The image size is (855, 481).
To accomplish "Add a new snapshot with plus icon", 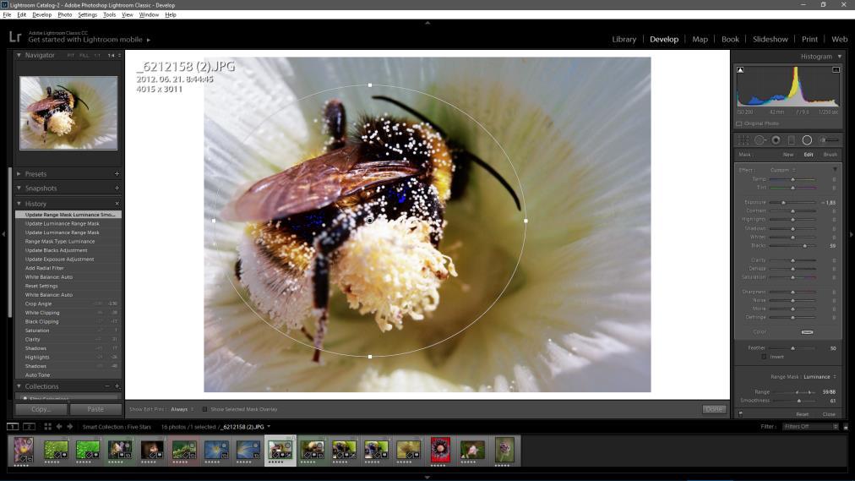I will pyautogui.click(x=117, y=189).
